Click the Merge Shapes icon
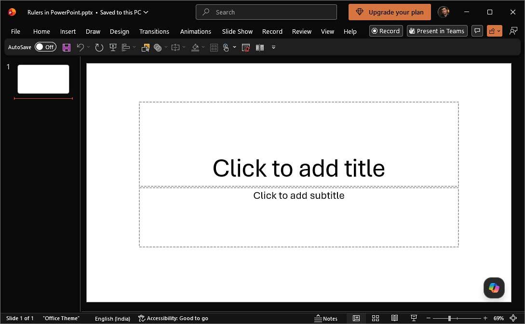 (x=158, y=48)
